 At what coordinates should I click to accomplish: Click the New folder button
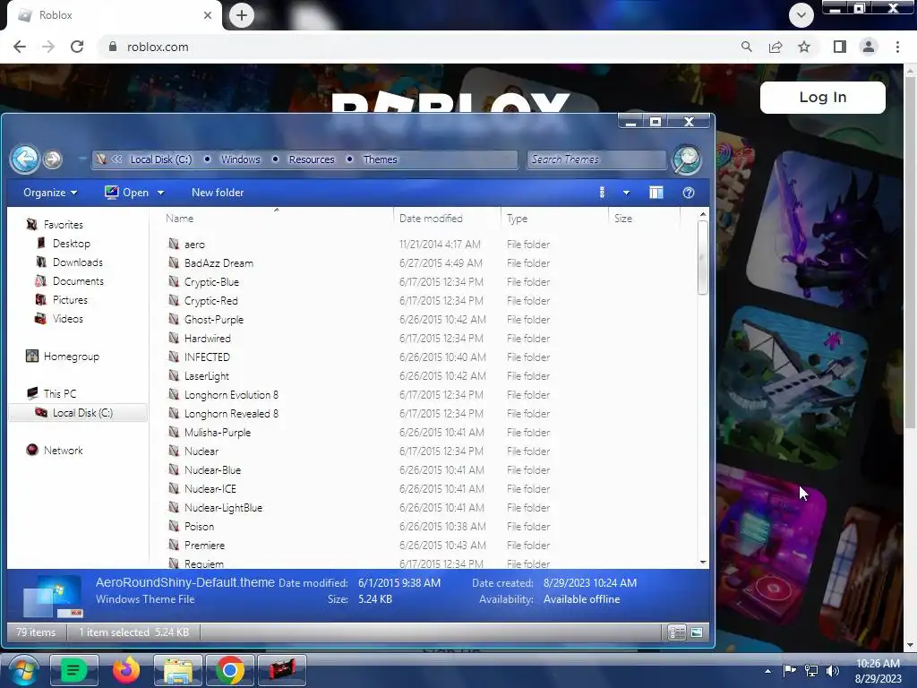click(218, 193)
